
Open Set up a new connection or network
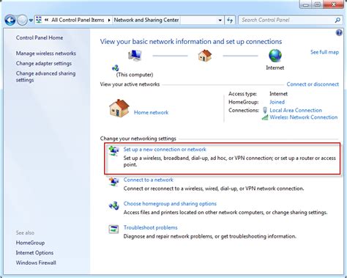(x=165, y=150)
